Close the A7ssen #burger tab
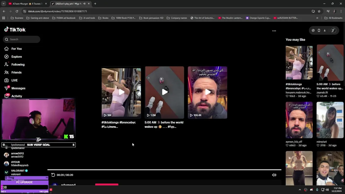The height and width of the screenshot is (194, 345). (x=46, y=4)
